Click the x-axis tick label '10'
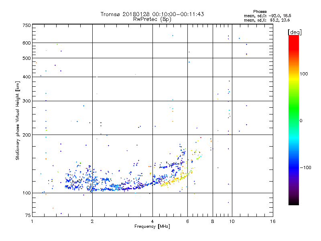 coord(232,221)
